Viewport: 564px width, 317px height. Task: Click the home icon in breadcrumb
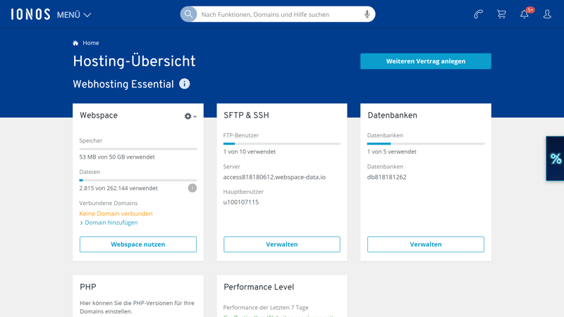[x=75, y=43]
